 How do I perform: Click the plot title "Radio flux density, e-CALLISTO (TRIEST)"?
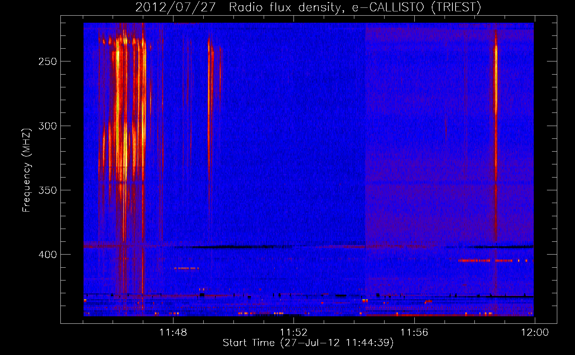[x=355, y=7]
